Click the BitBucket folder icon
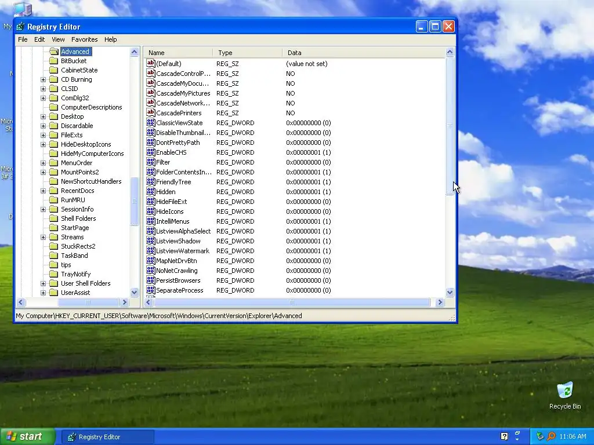The width and height of the screenshot is (594, 445). coord(54,61)
